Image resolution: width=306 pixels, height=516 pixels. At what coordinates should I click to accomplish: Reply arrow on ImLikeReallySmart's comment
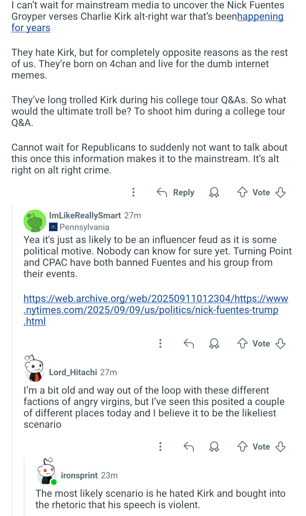coord(189,344)
